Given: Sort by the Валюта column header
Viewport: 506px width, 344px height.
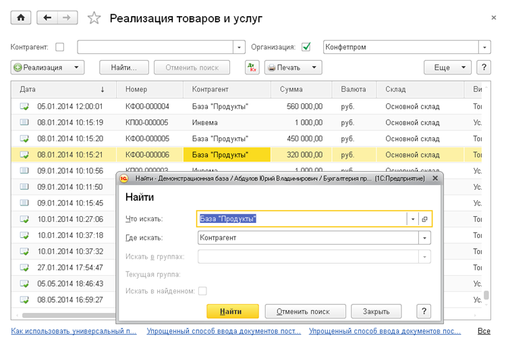Looking at the screenshot, I should click(x=354, y=90).
